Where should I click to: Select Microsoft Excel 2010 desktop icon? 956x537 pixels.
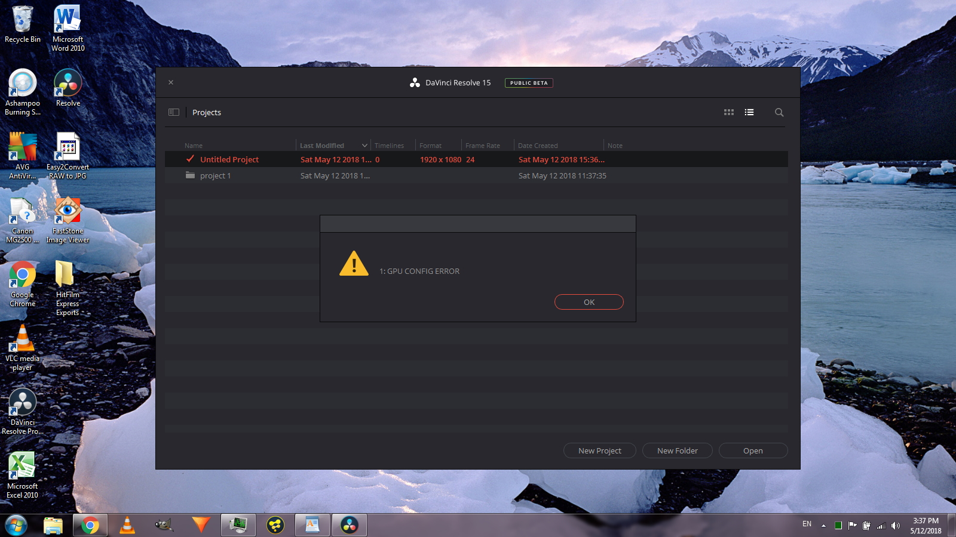[23, 475]
